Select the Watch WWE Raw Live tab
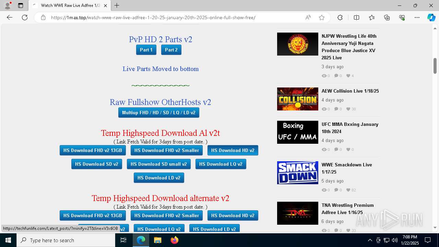 [x=70, y=5]
